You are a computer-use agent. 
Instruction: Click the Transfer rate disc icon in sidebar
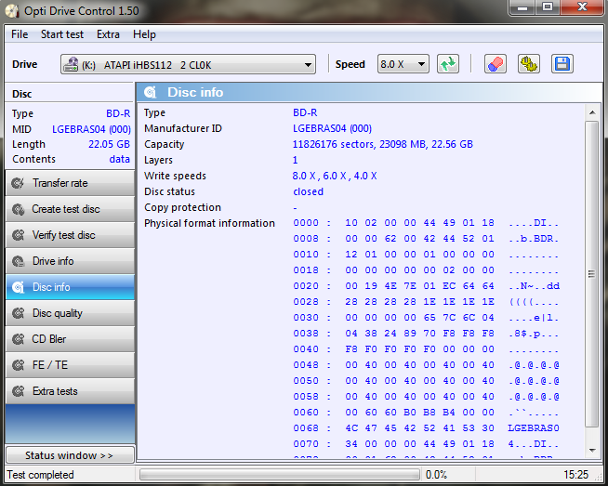click(18, 183)
